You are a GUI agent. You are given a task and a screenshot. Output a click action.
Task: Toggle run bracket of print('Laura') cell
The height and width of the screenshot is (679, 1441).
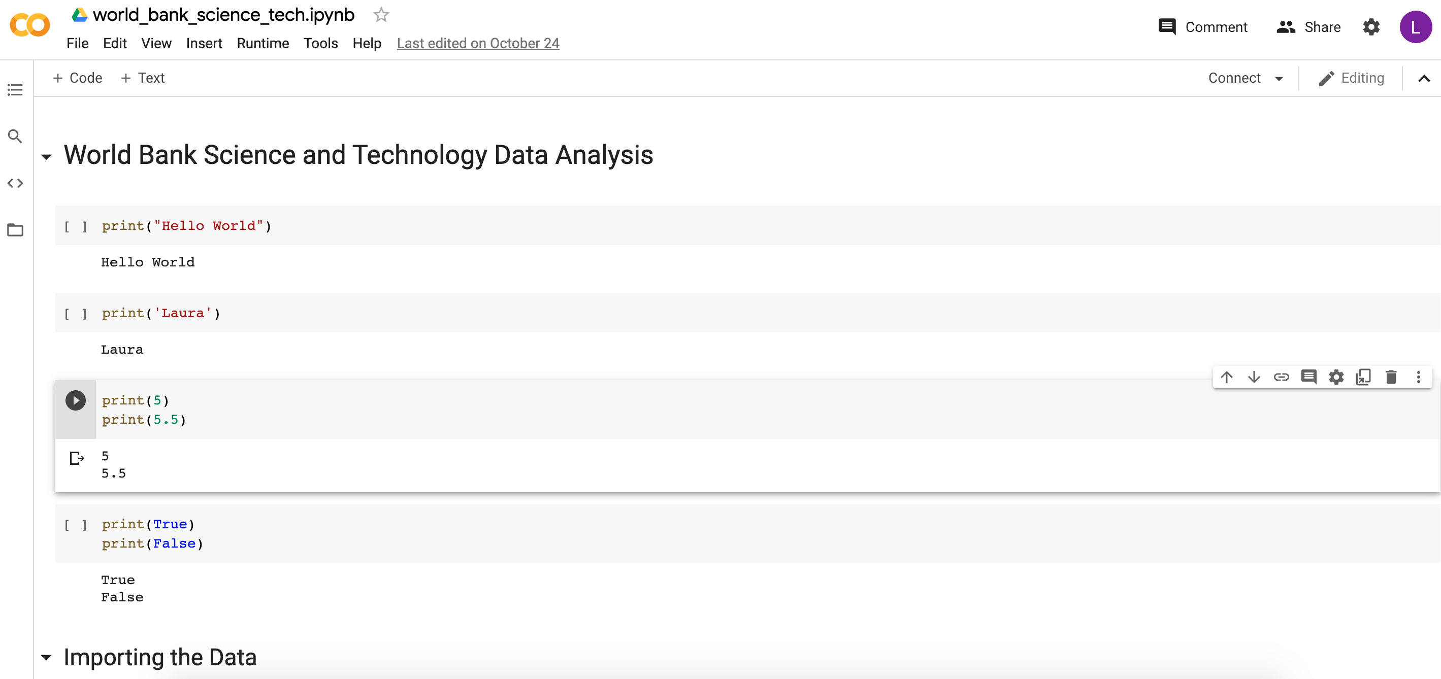(x=76, y=314)
